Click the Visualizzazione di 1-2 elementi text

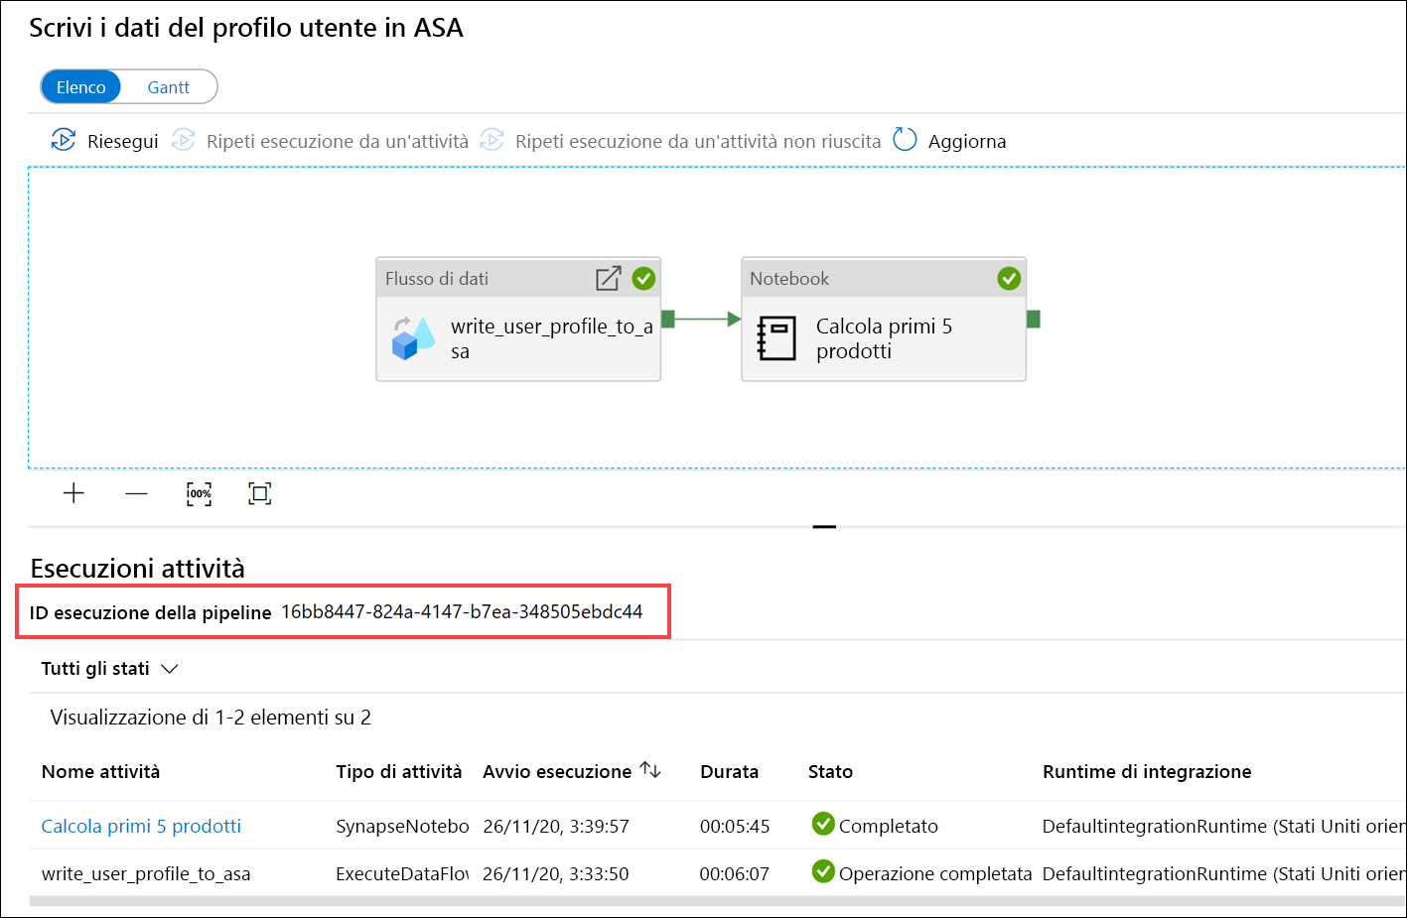click(x=211, y=718)
